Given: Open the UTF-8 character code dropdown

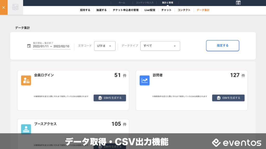Looking at the screenshot, I should (x=105, y=46).
